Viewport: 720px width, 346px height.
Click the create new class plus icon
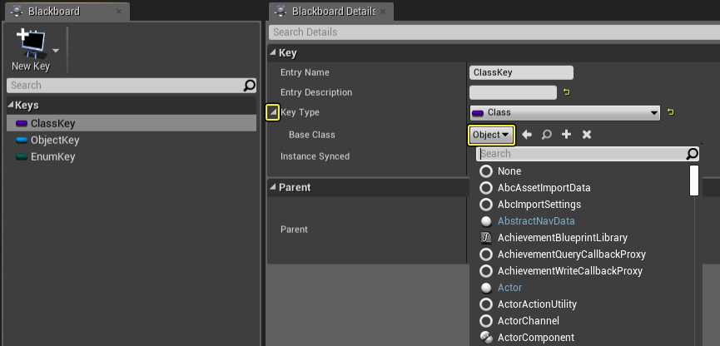click(567, 135)
